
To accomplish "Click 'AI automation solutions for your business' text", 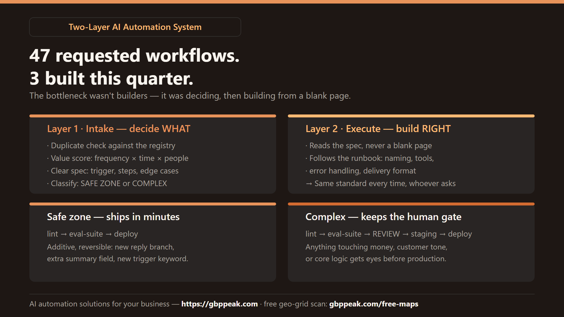I will 100,304.
